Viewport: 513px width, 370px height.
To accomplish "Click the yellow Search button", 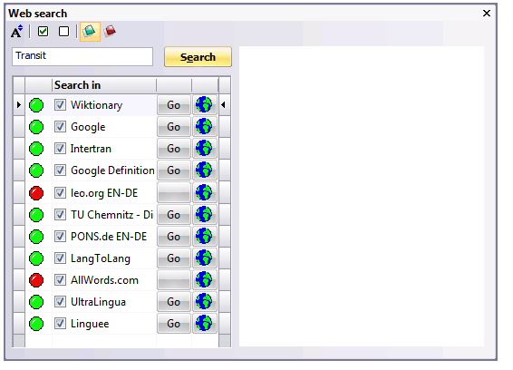I will click(198, 57).
